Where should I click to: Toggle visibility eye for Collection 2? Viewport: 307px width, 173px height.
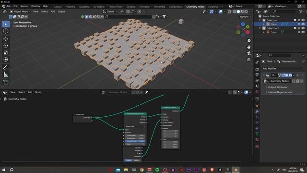coord(299,28)
